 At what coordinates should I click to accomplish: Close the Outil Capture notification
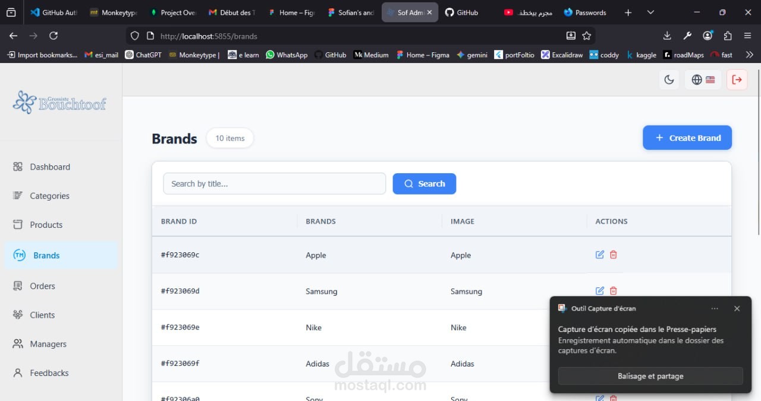737,309
